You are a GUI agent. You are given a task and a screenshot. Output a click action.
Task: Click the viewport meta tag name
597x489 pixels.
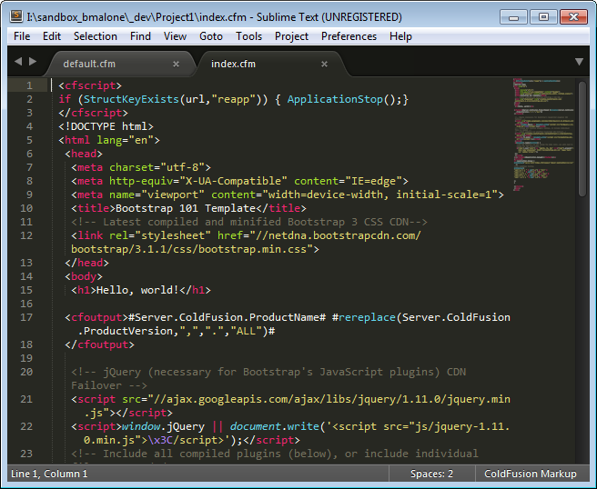click(x=173, y=195)
